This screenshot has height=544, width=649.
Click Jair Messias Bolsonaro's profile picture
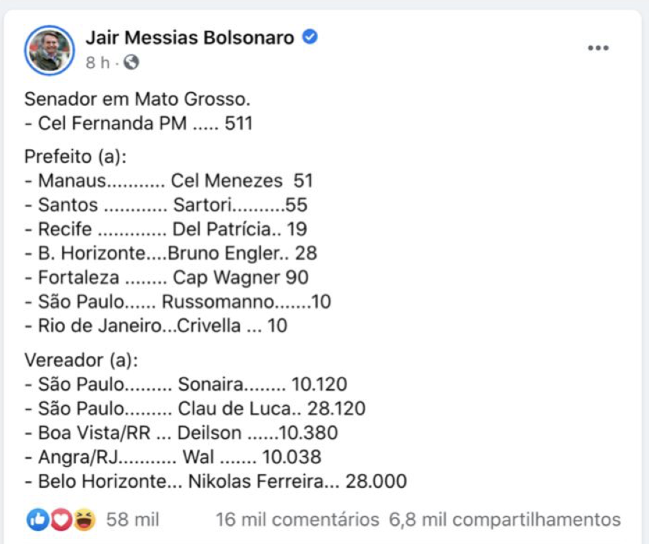click(x=50, y=50)
